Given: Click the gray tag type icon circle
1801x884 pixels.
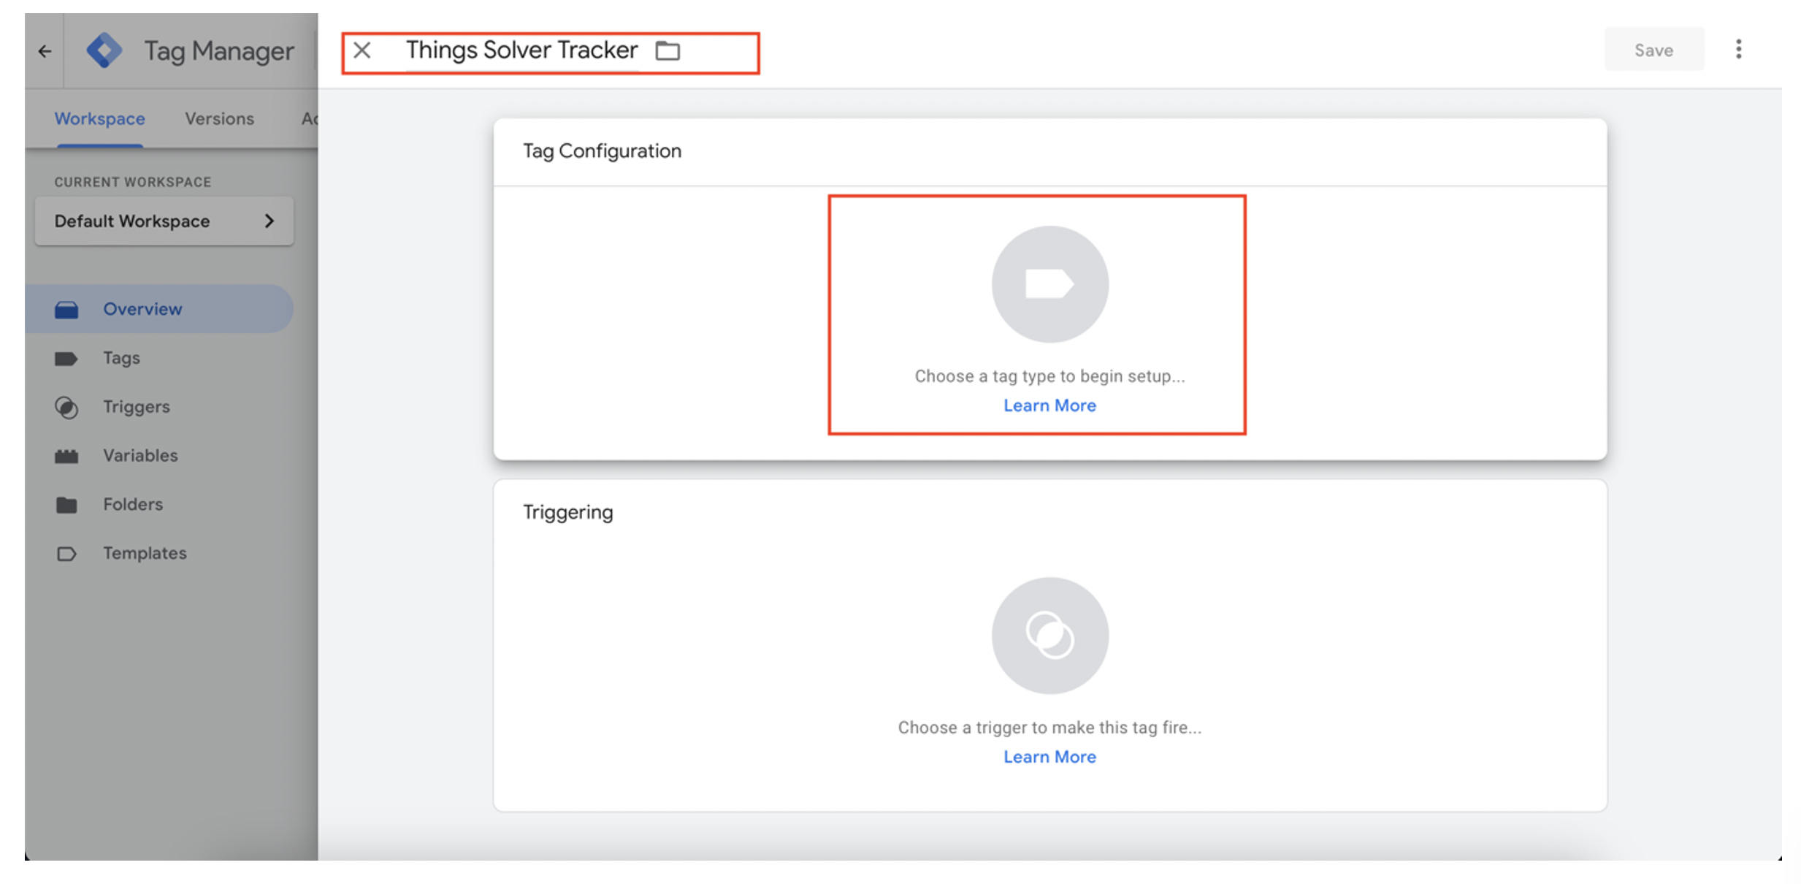Looking at the screenshot, I should tap(1049, 284).
